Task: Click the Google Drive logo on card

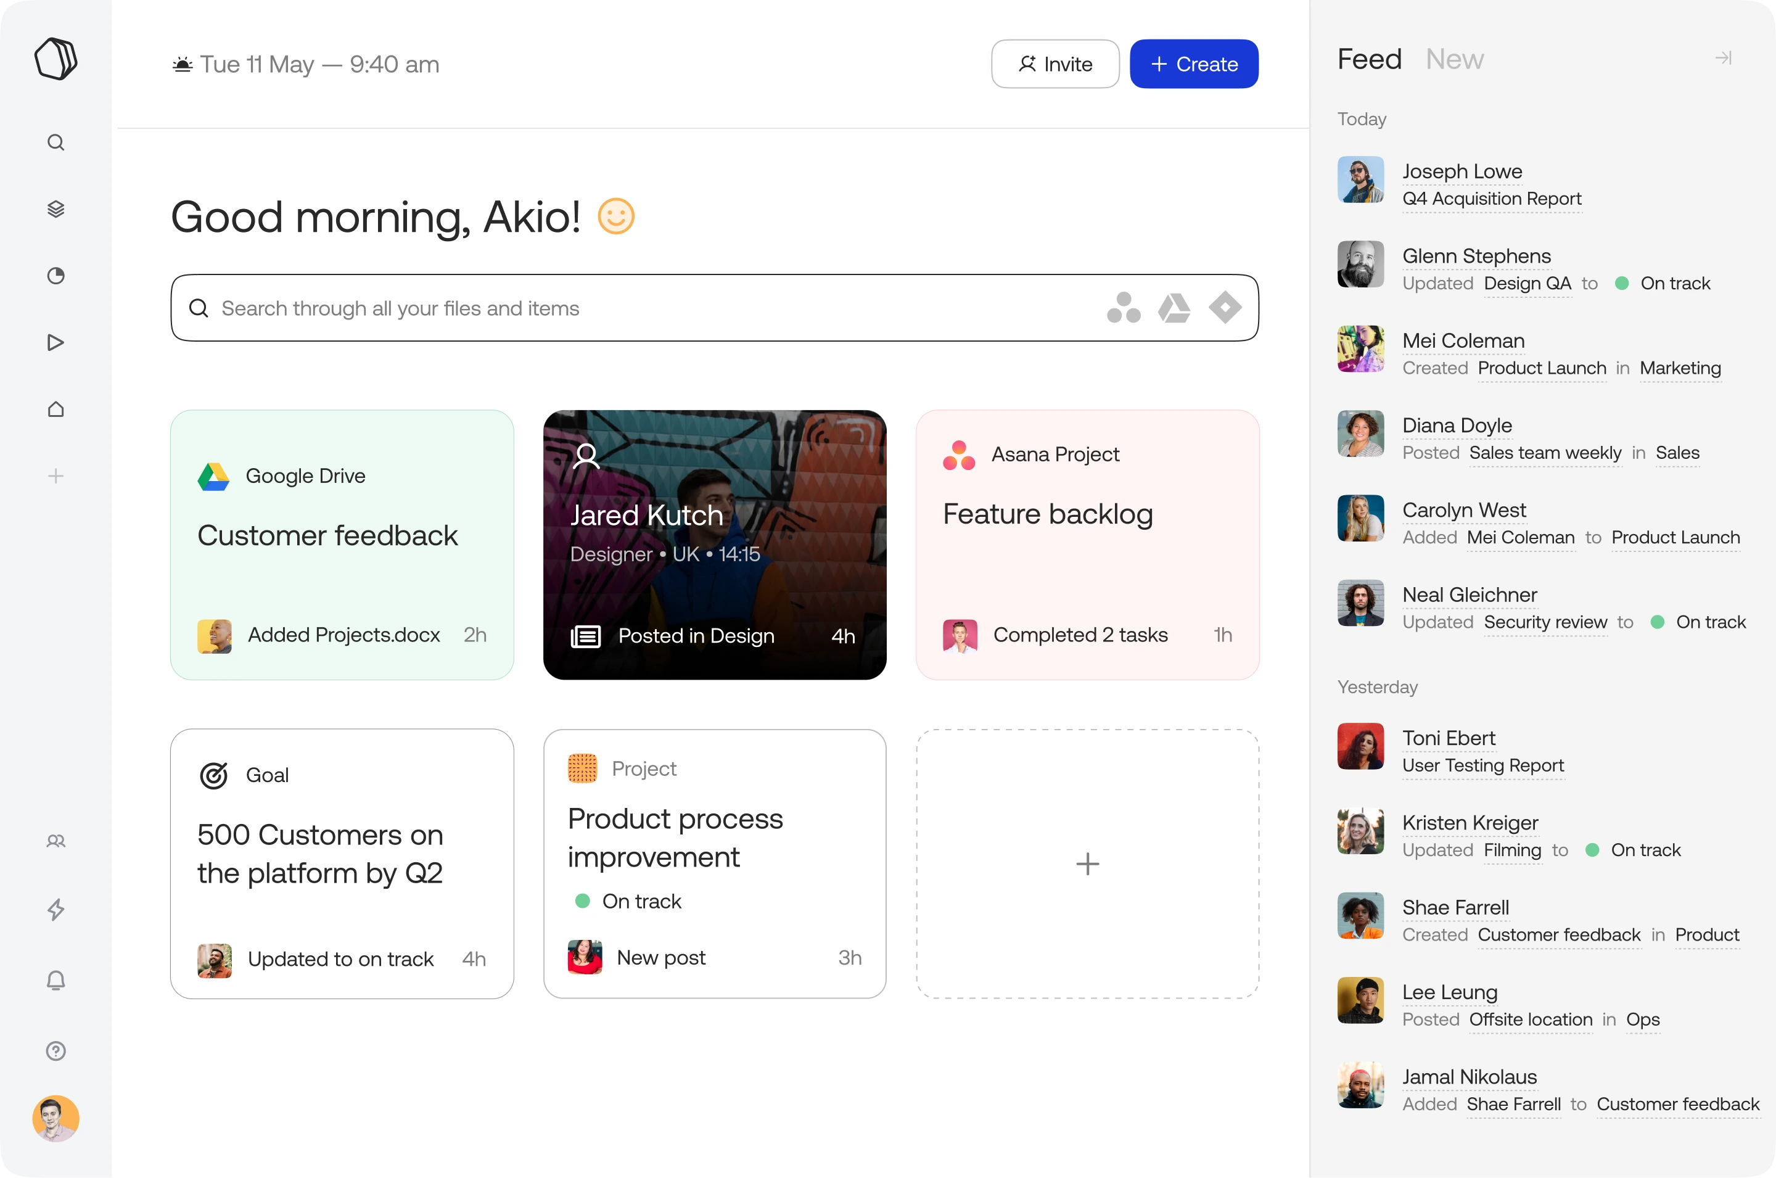Action: (213, 476)
